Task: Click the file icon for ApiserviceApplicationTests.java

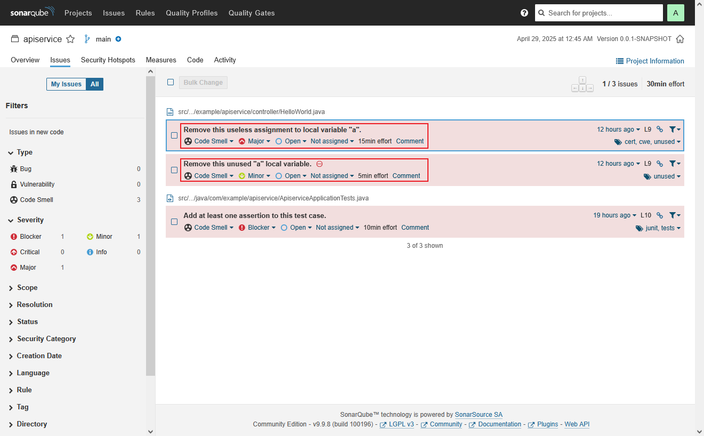Action: 170,198
